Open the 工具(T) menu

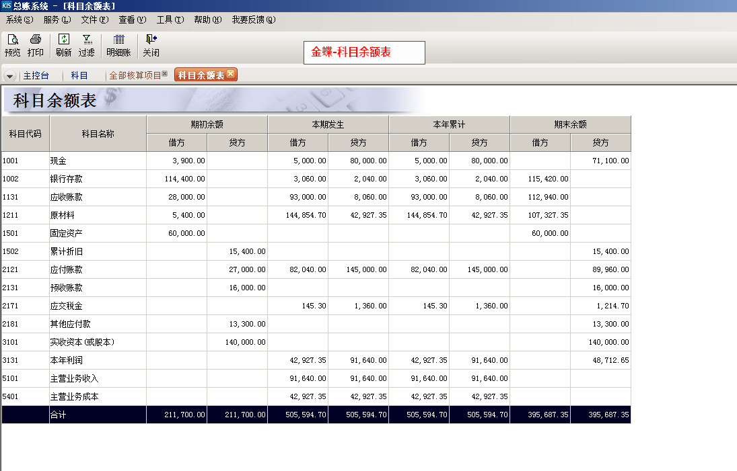tap(170, 19)
